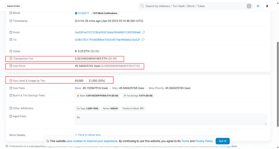279x149 pixels.
Task: Click the help icon beside Burnt & Txn Savings
Action: click(11, 96)
